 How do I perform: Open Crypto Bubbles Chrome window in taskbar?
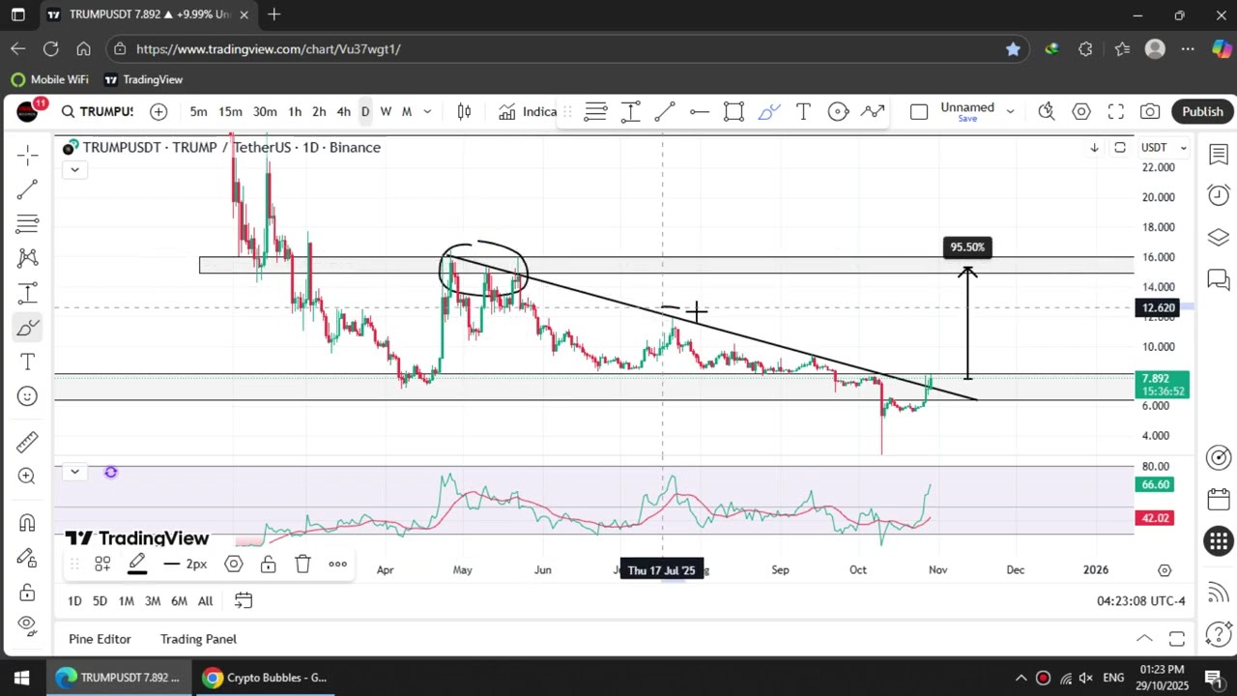point(266,678)
